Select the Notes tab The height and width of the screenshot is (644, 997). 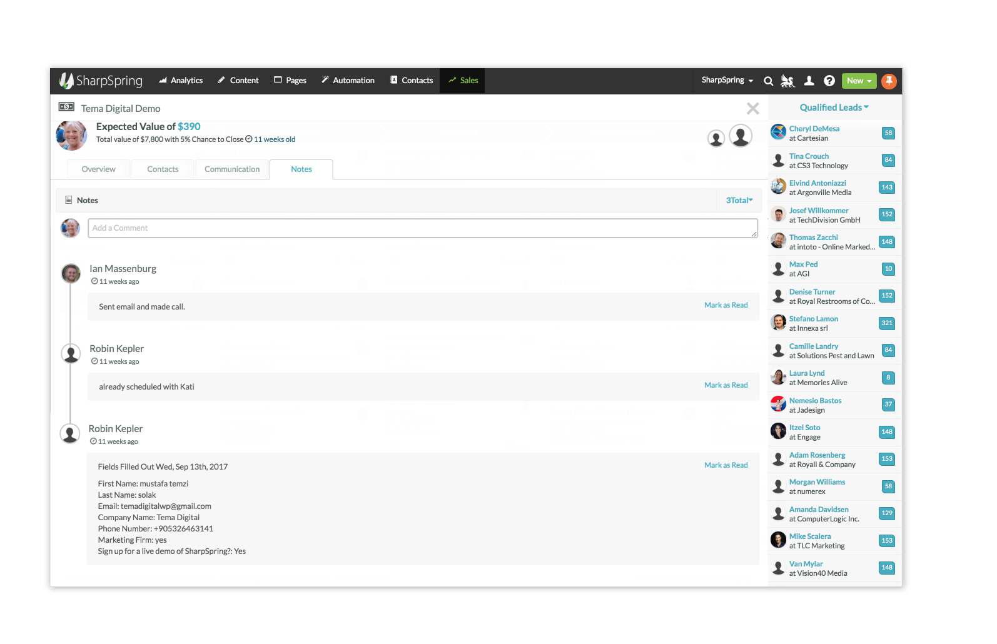click(301, 169)
